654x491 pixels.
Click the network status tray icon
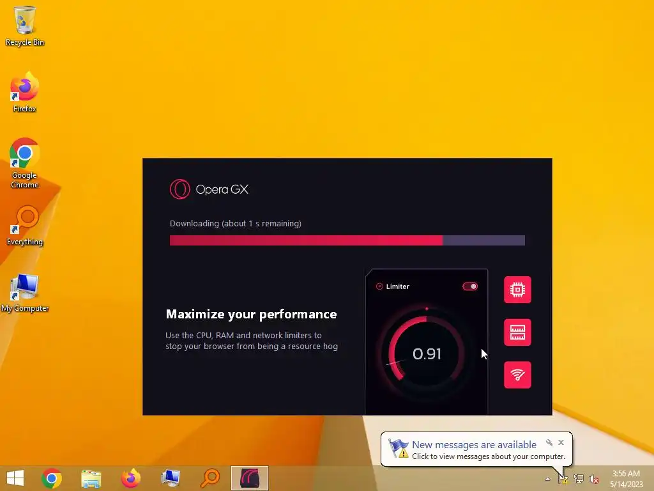579,479
